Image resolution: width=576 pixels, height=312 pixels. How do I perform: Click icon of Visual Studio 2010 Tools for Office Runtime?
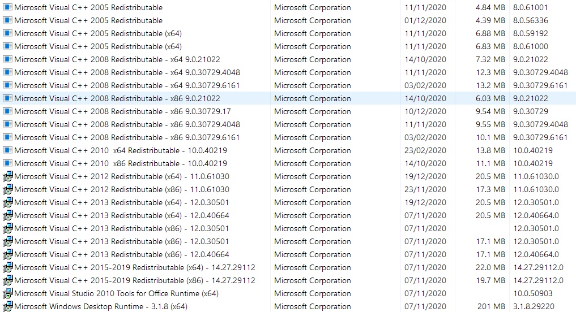(x=7, y=294)
